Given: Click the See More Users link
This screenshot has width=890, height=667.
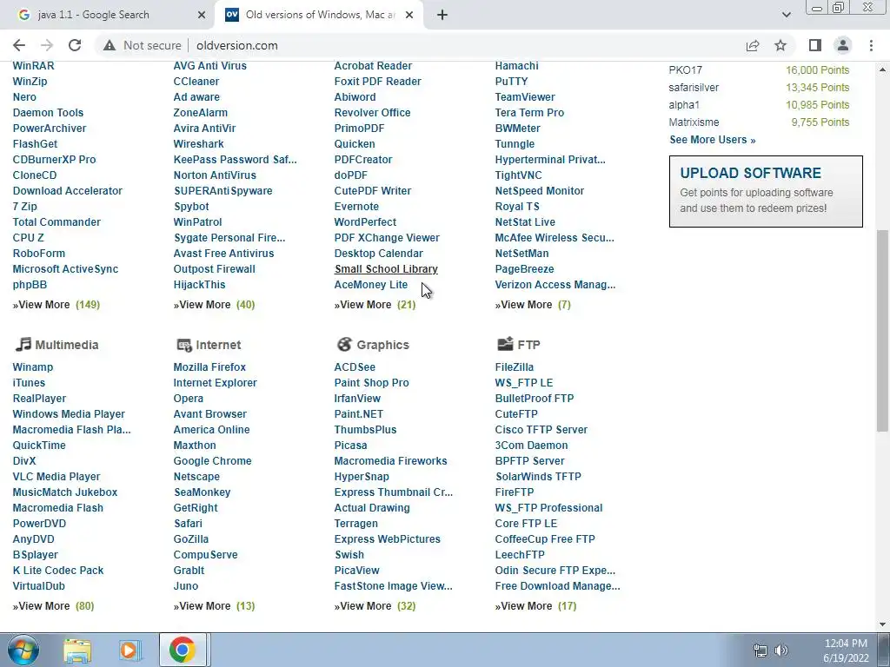Looking at the screenshot, I should point(713,140).
